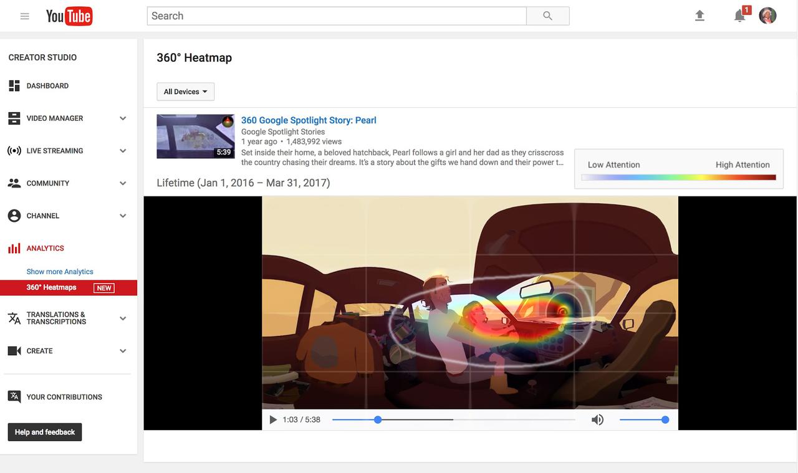The height and width of the screenshot is (473, 798).
Task: Open the Analytics sidebar section
Action: tap(45, 248)
